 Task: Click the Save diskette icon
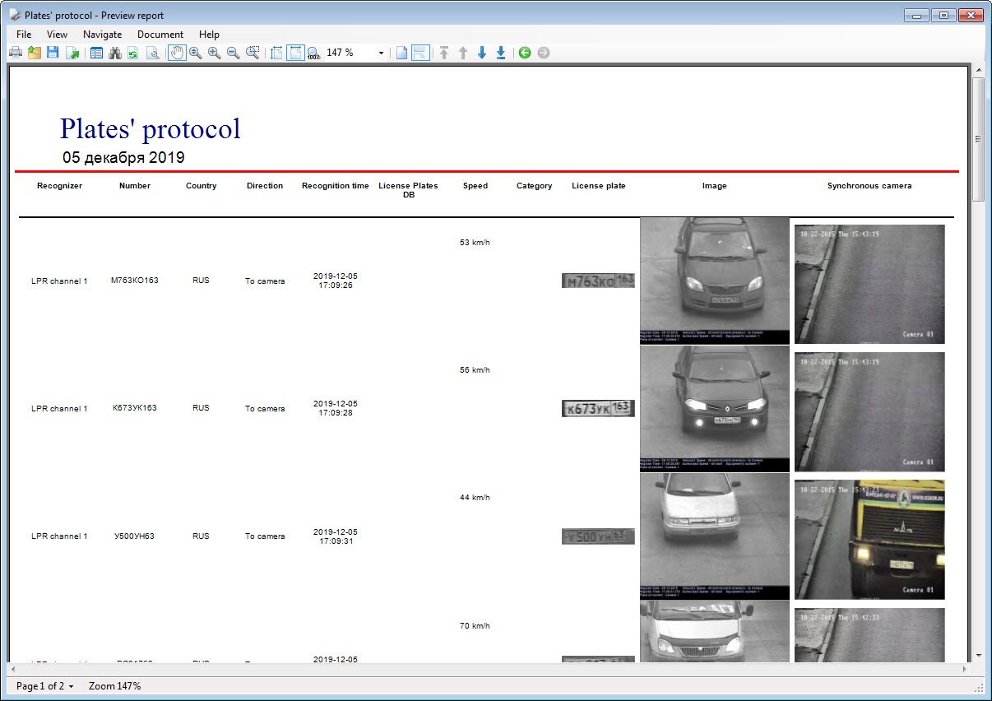click(53, 53)
